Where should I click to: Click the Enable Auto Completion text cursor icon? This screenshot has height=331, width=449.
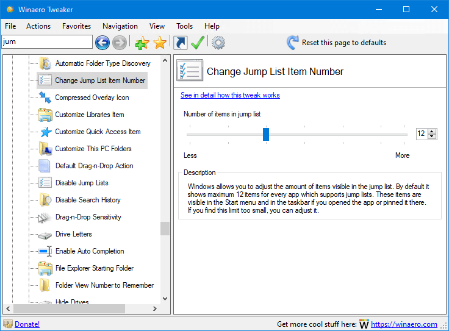[45, 251]
